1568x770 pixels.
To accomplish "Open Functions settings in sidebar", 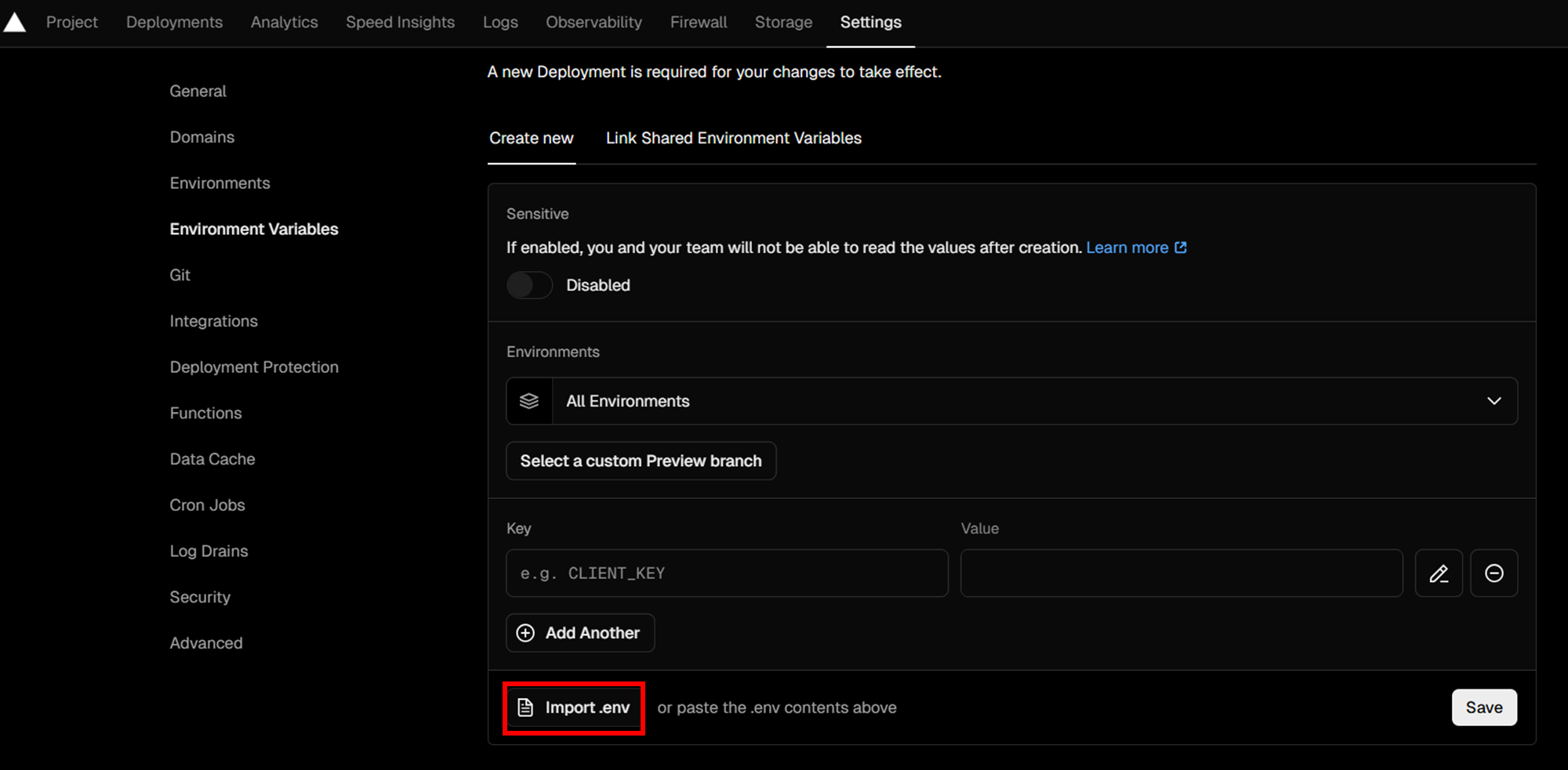I will pyautogui.click(x=206, y=413).
